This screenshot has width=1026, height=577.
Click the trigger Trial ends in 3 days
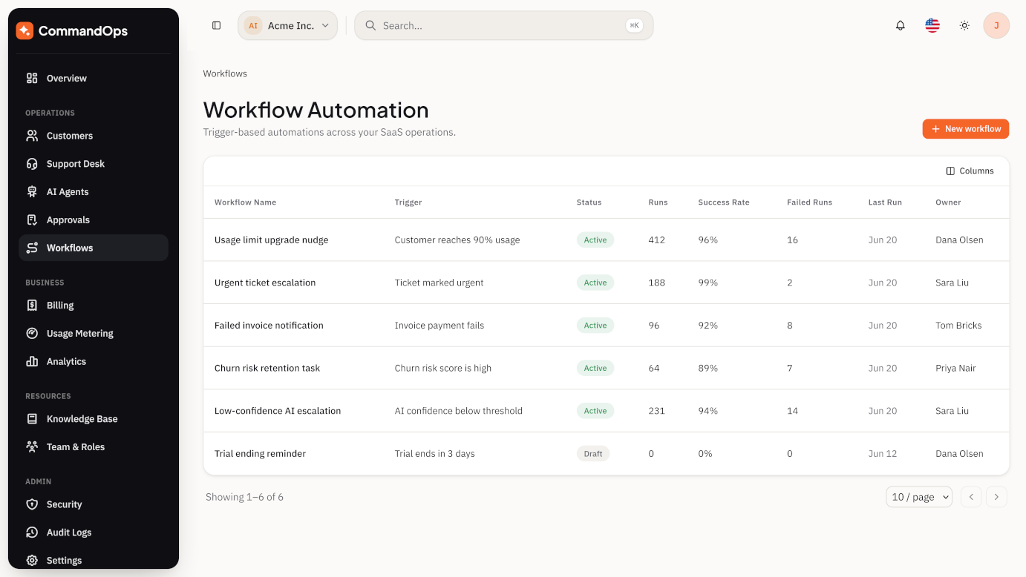tap(434, 454)
